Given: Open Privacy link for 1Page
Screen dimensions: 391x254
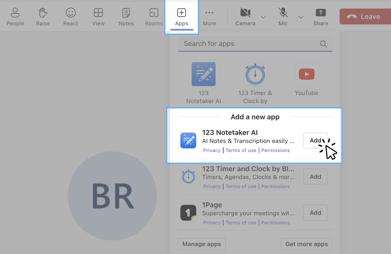Looking at the screenshot, I should [212, 223].
